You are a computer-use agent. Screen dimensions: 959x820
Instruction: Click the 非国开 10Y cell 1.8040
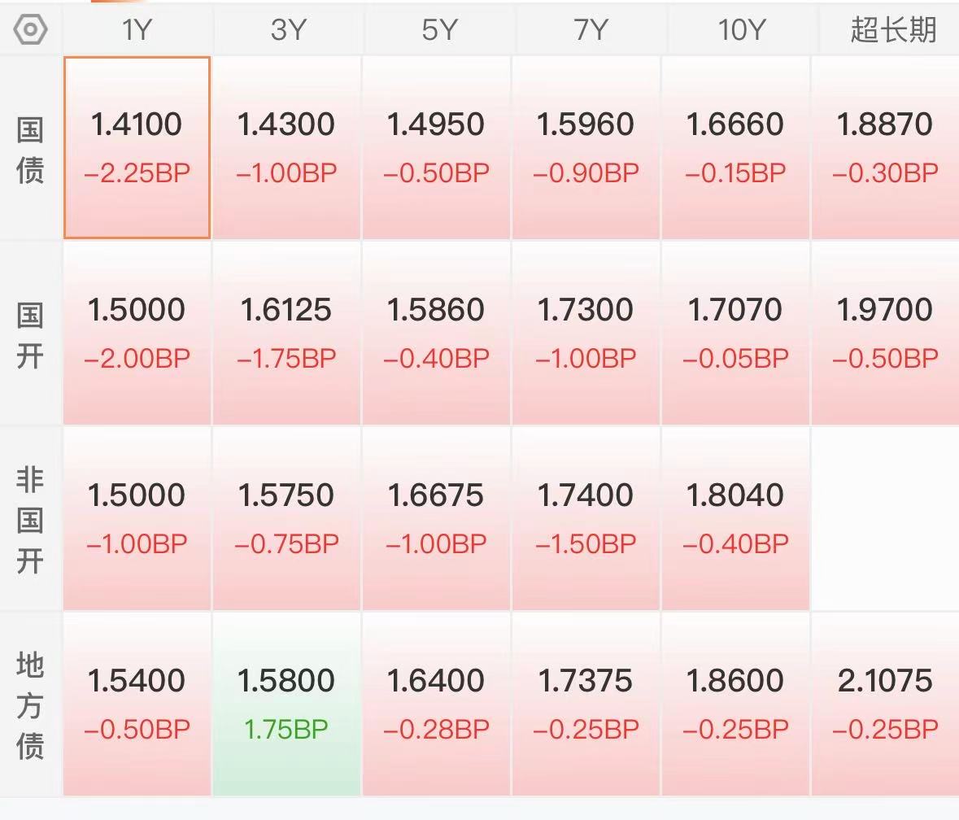tap(735, 518)
